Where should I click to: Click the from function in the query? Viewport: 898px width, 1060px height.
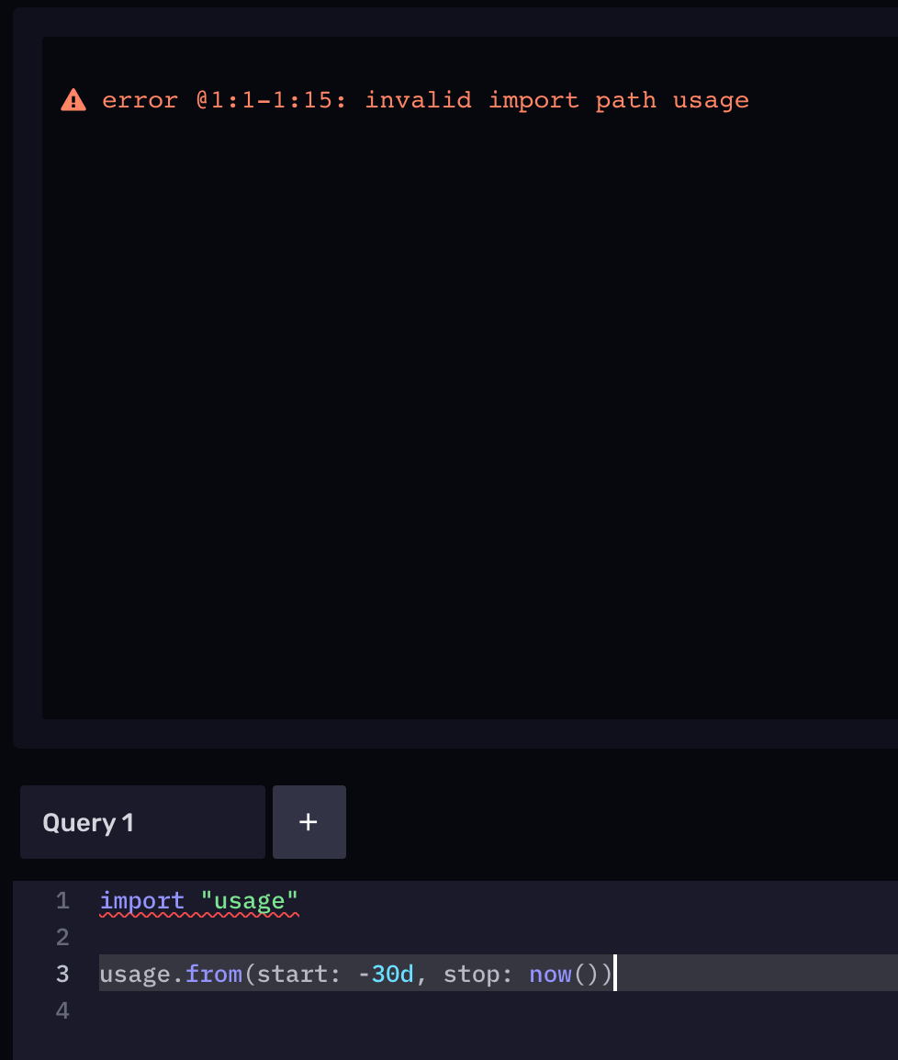pos(212,973)
